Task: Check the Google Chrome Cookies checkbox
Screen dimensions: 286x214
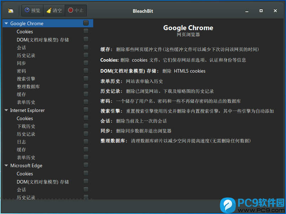Action: (x=86, y=31)
